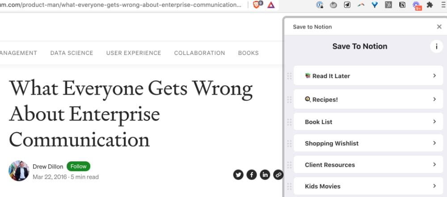Image resolution: width=447 pixels, height=197 pixels.
Task: Copy article link with chain icon
Action: [x=278, y=175]
